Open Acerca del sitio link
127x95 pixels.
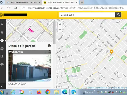[118, 88]
